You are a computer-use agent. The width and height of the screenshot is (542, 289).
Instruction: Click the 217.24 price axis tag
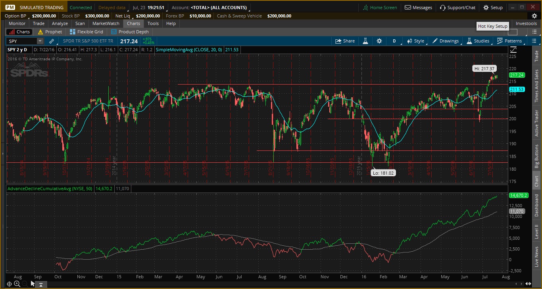pos(517,75)
